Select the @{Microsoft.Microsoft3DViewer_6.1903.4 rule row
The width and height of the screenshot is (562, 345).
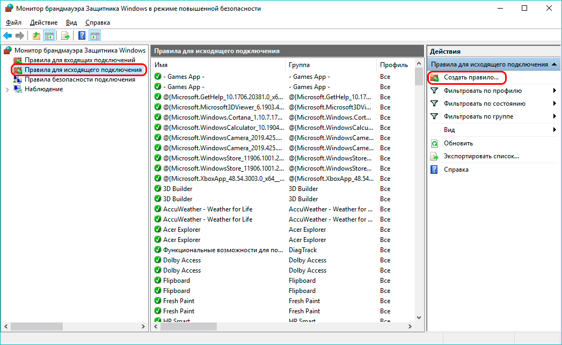tap(283, 107)
